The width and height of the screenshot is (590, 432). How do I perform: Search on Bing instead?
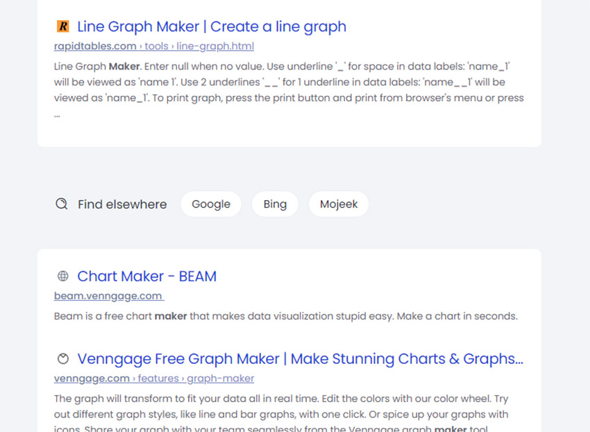pyautogui.click(x=275, y=203)
